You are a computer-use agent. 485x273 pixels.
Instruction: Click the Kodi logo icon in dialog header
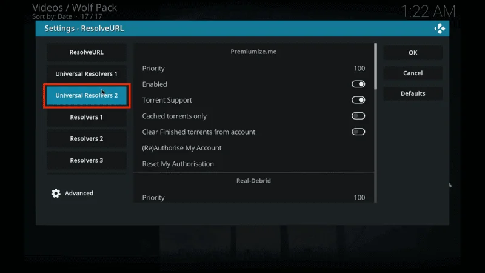[440, 29]
